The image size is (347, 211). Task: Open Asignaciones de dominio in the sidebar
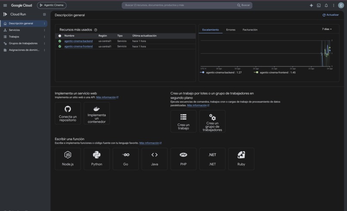(24, 50)
